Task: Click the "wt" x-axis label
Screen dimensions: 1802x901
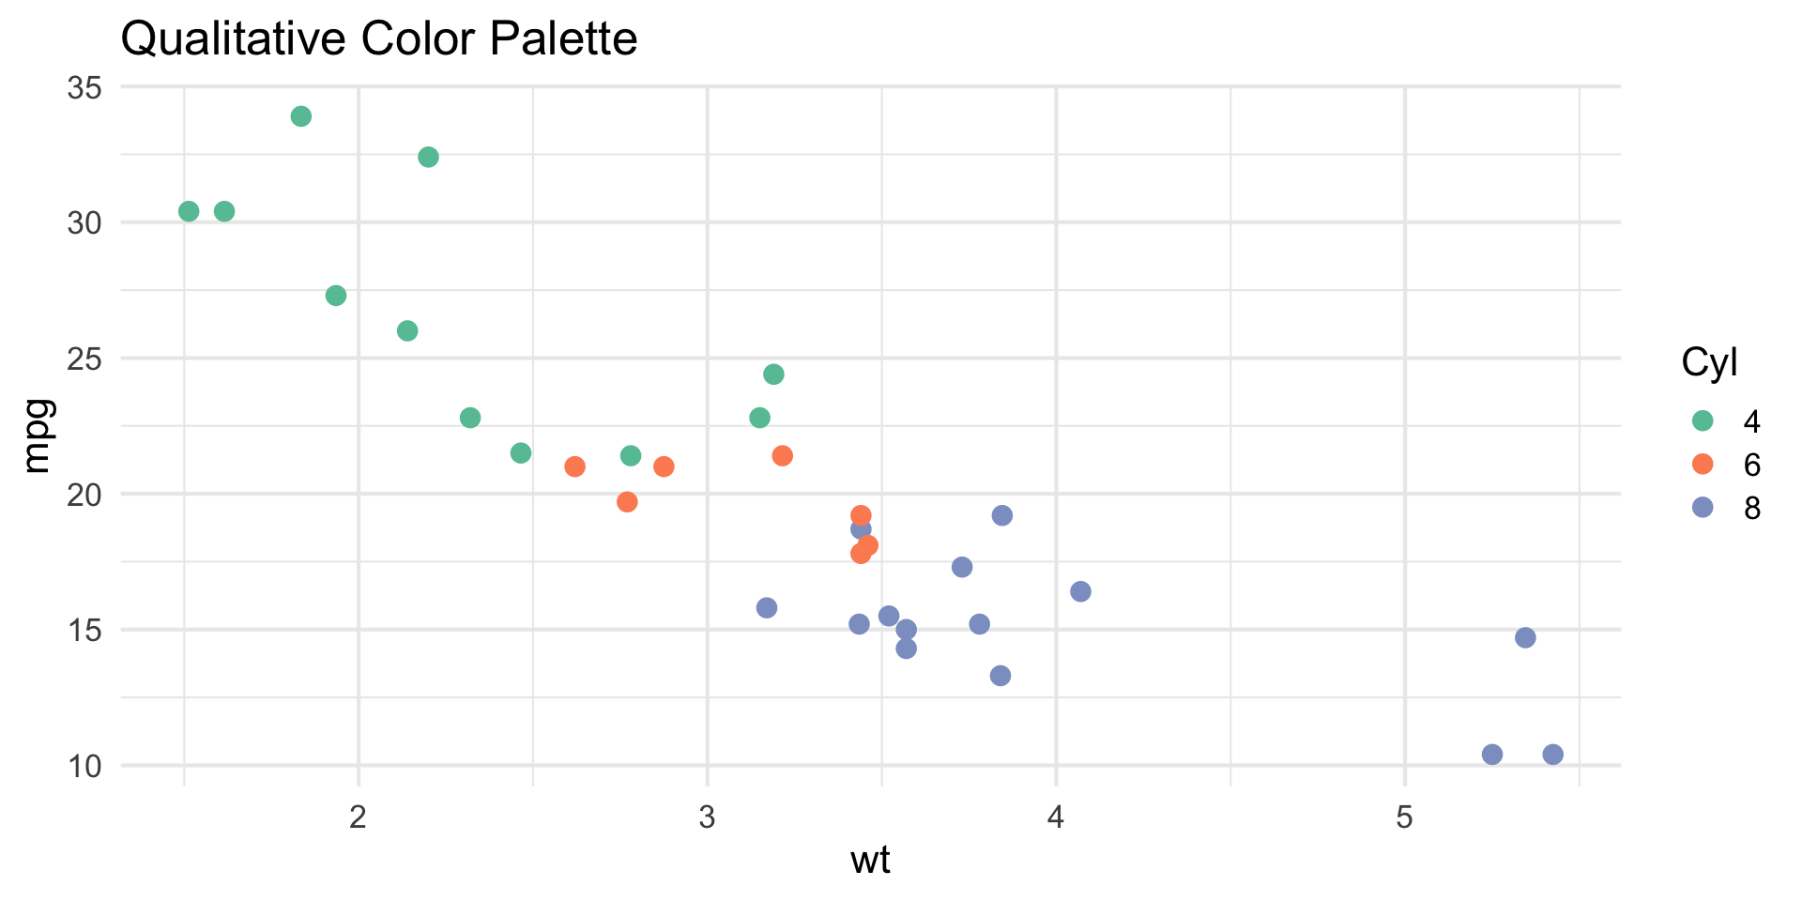Action: [870, 861]
